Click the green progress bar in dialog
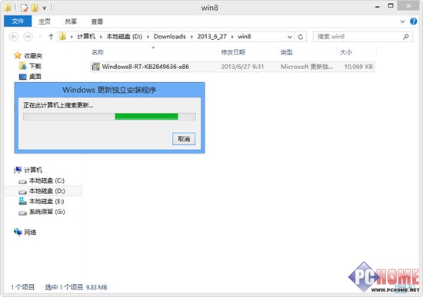The image size is (423, 297). [146, 117]
